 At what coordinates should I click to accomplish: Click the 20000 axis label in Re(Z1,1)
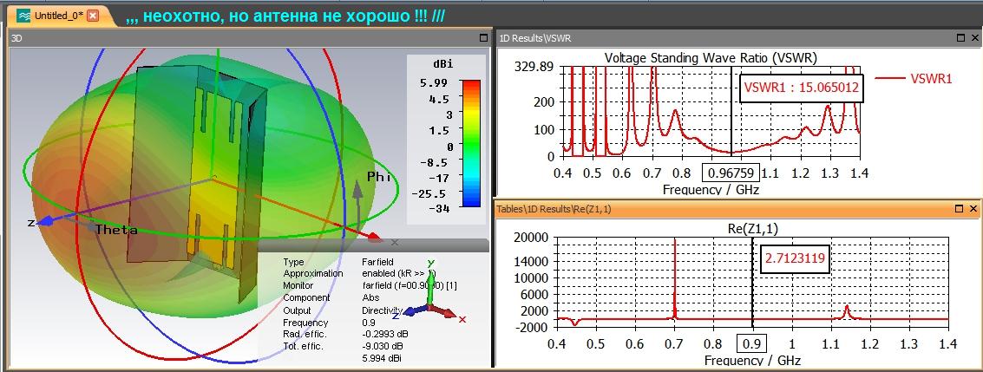coord(530,238)
